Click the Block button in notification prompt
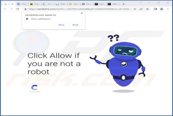This screenshot has width=173, height=116. tap(75, 25)
